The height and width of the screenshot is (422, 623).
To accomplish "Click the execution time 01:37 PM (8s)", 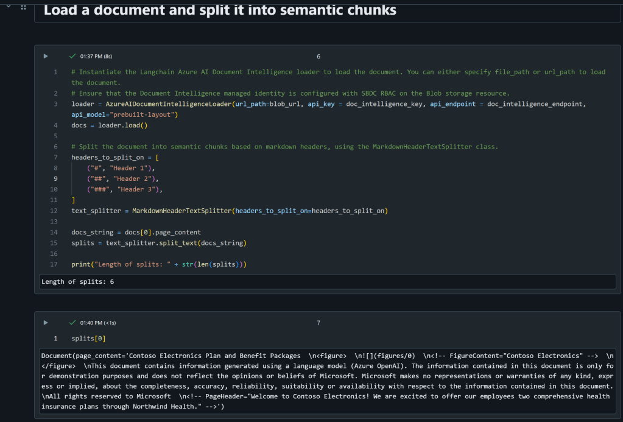I will (x=96, y=57).
